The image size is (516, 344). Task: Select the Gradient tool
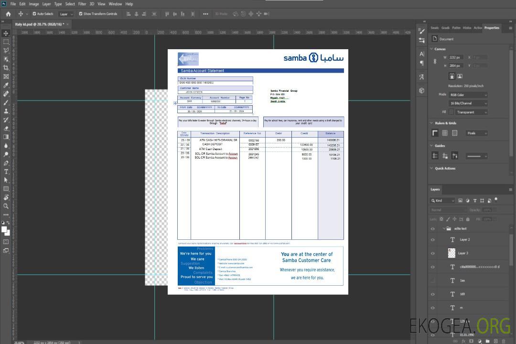click(6, 137)
